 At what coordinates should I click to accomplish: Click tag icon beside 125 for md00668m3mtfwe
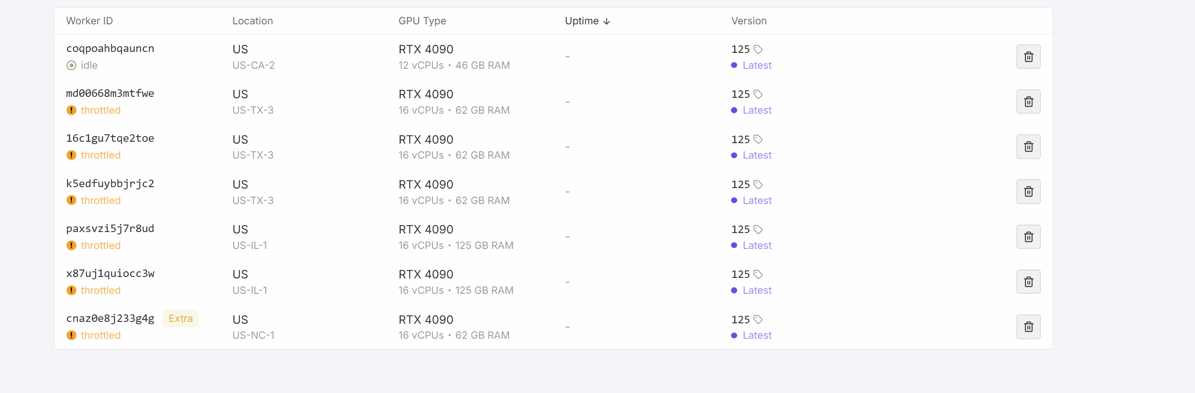coord(758,94)
